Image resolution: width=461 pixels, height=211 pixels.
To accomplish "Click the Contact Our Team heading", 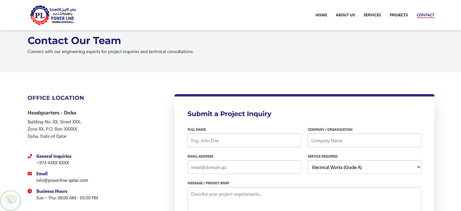I will (x=74, y=41).
